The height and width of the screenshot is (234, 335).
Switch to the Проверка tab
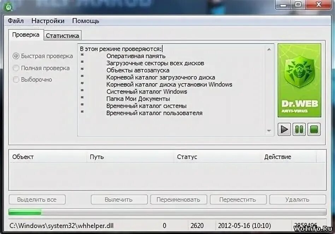tap(26, 35)
